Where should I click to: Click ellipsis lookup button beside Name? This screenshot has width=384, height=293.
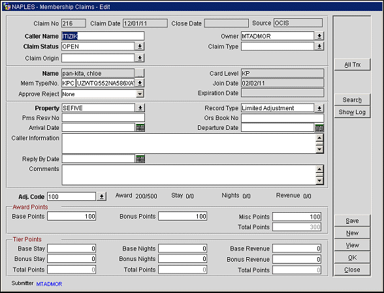[140, 73]
